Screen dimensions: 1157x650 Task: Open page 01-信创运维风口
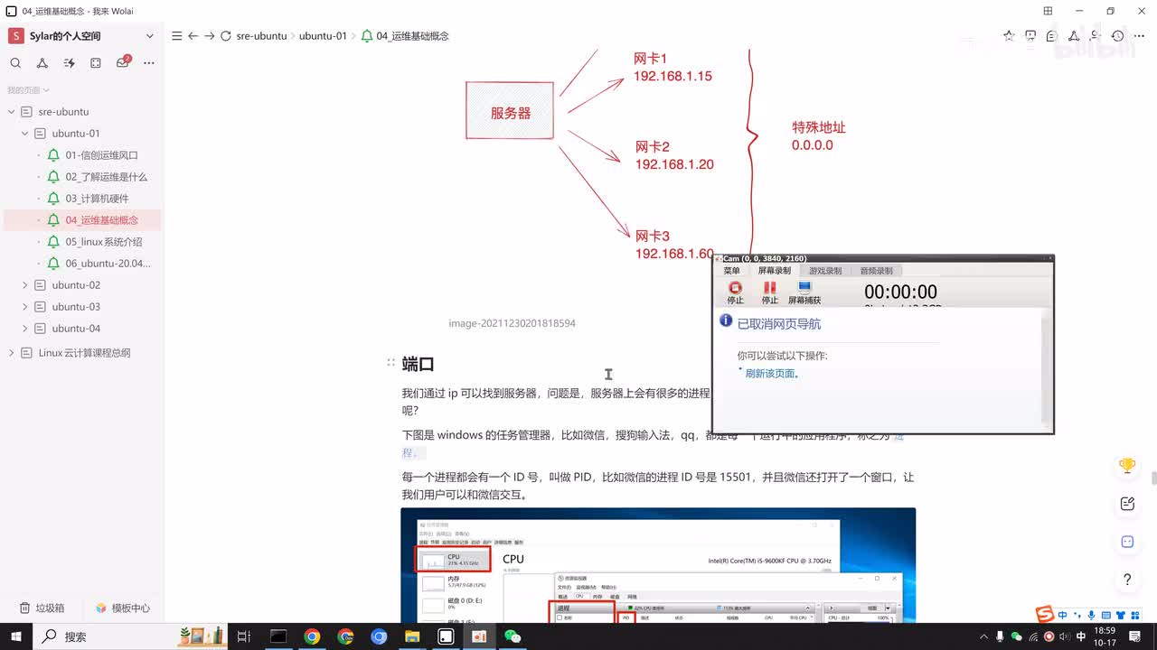tap(101, 155)
